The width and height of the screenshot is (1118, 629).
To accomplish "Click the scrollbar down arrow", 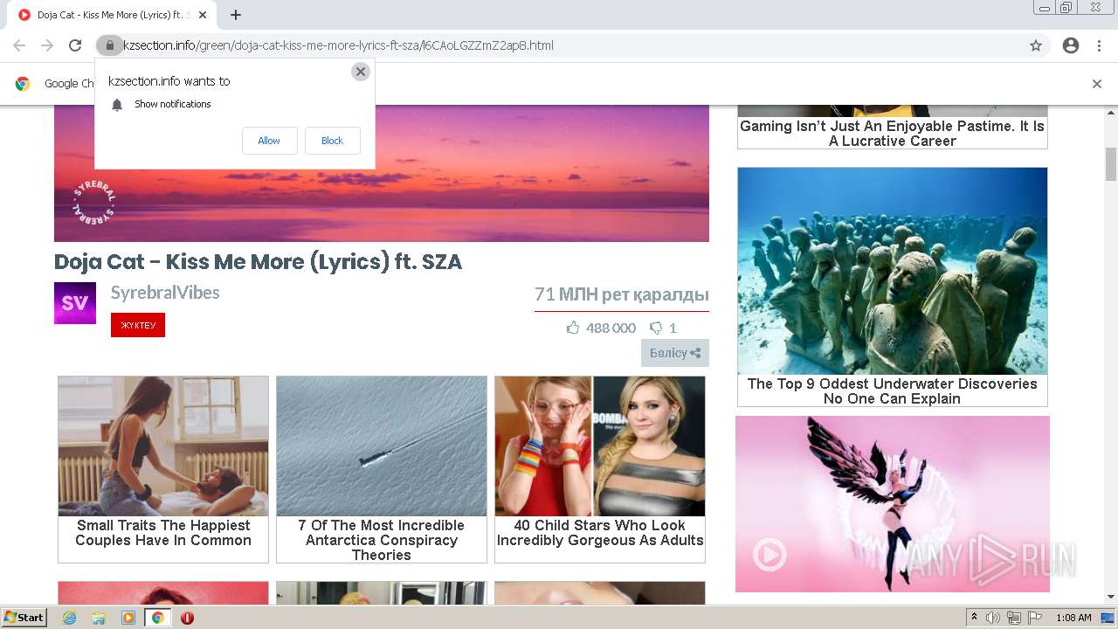I will [x=1111, y=597].
